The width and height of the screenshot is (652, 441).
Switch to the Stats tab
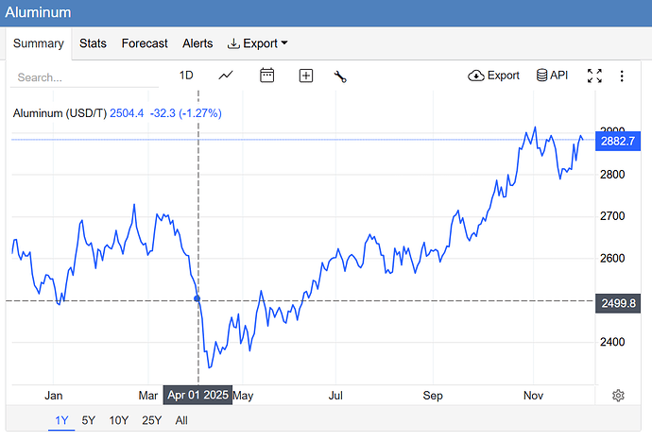[x=93, y=43]
